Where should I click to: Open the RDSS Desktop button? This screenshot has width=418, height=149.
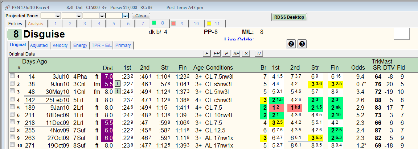coord(289,17)
